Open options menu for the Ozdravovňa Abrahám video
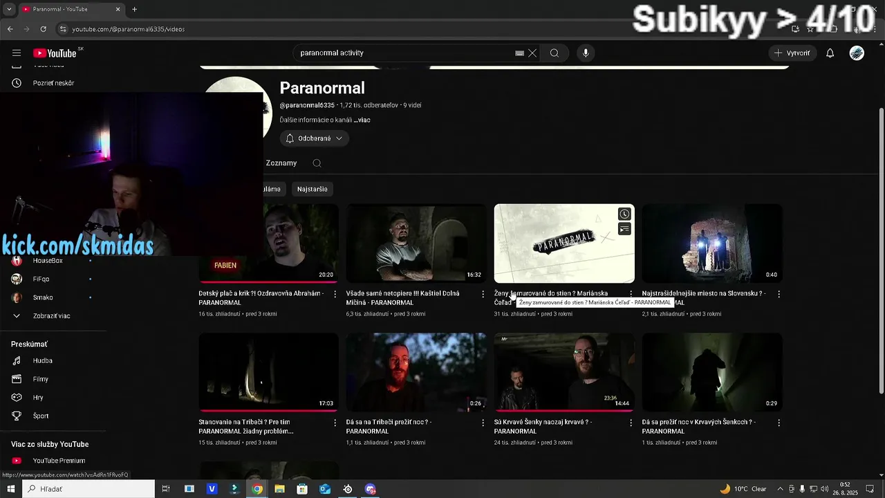Image resolution: width=885 pixels, height=498 pixels. [335, 294]
